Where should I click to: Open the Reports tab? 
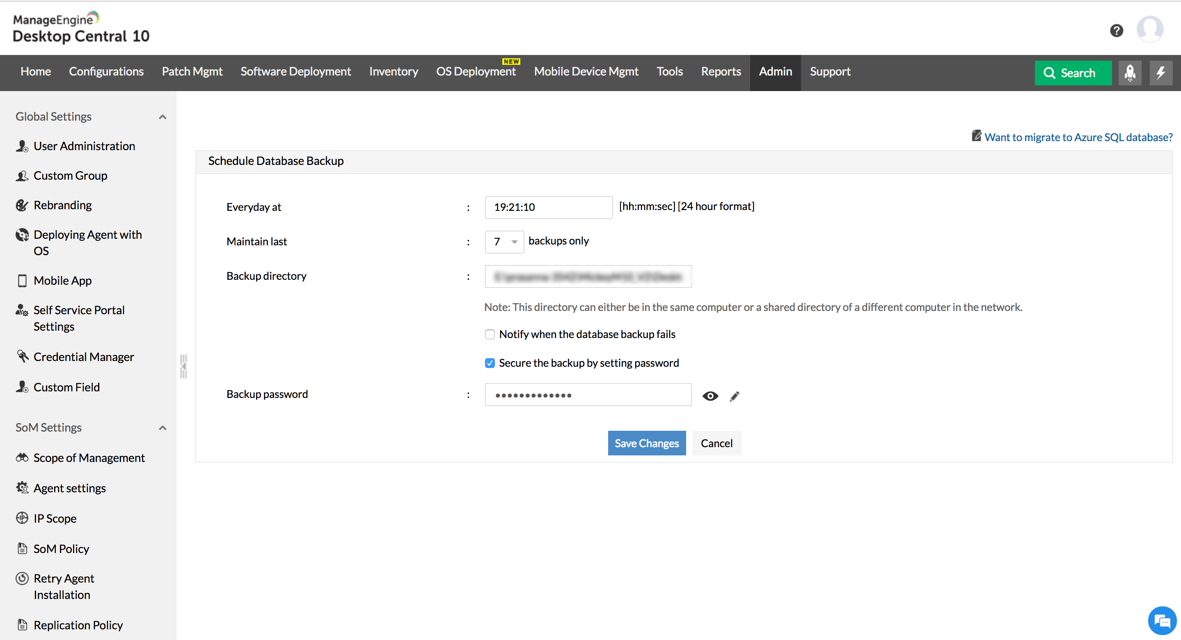[721, 71]
